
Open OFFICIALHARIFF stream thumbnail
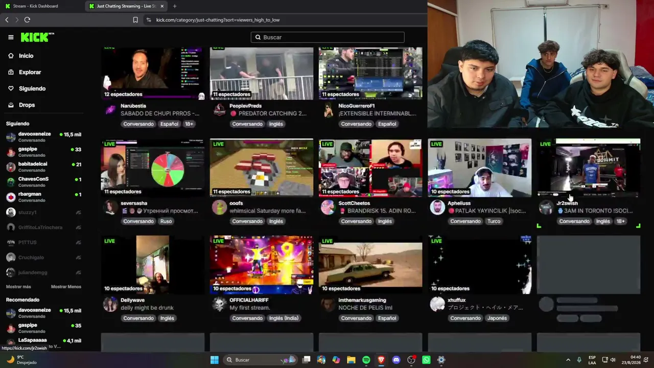click(262, 265)
